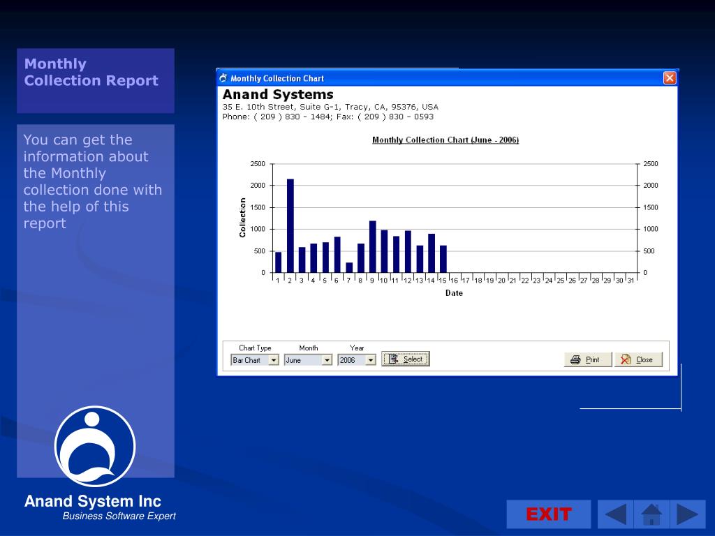Open the Year dropdown showing 2006

[370, 360]
